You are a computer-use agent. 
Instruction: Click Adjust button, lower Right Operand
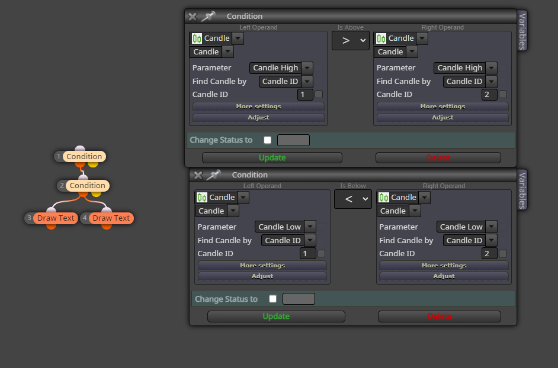click(x=444, y=276)
